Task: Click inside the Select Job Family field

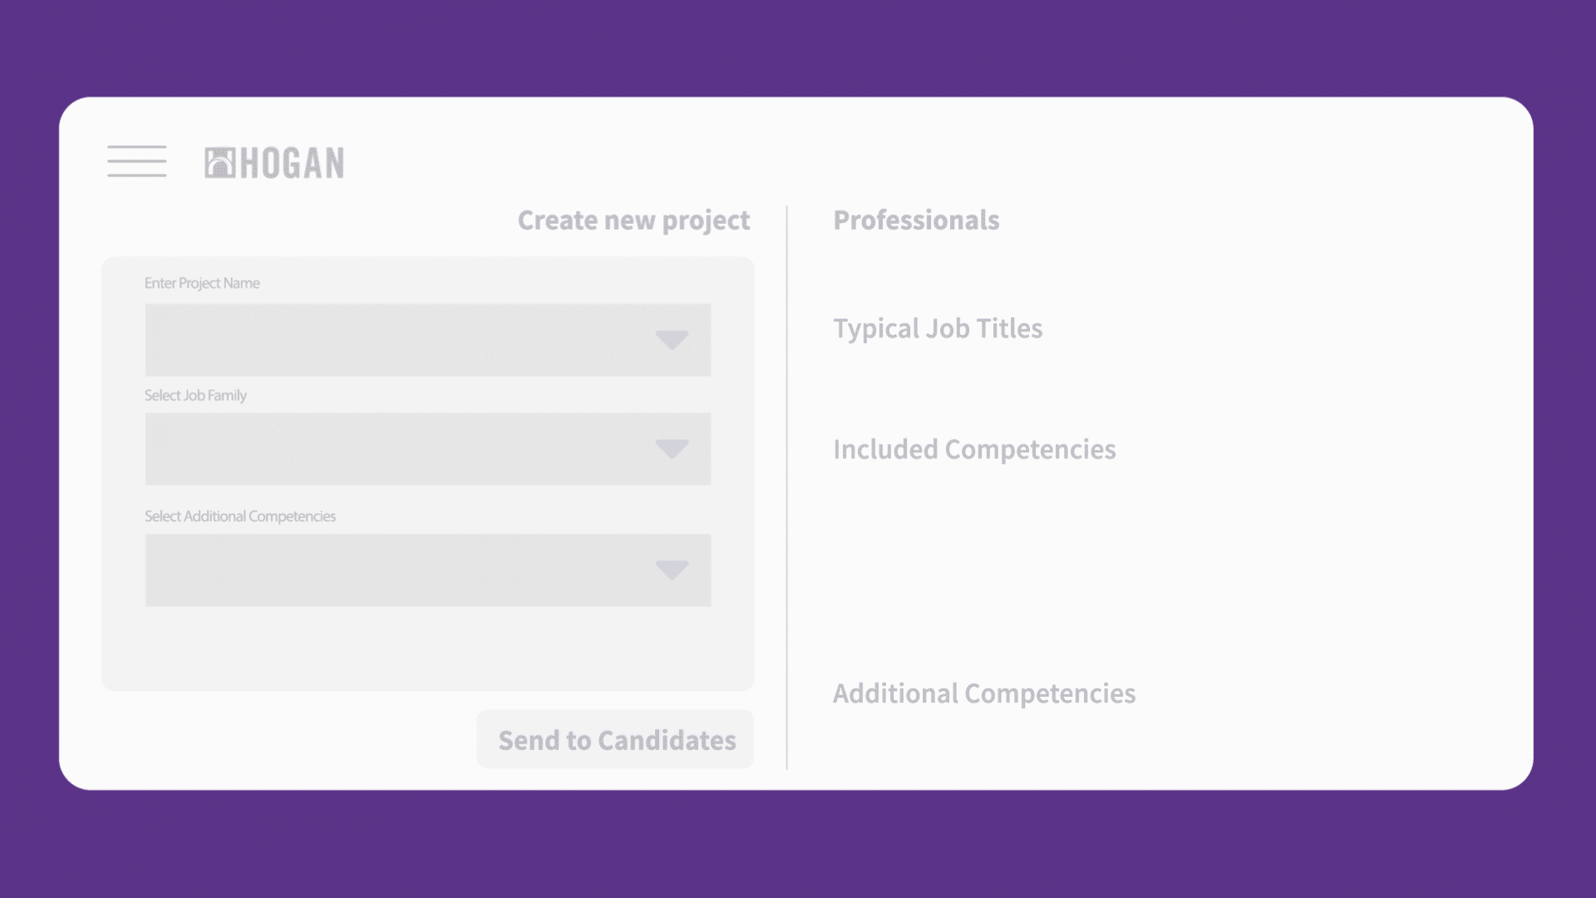Action: tap(428, 449)
